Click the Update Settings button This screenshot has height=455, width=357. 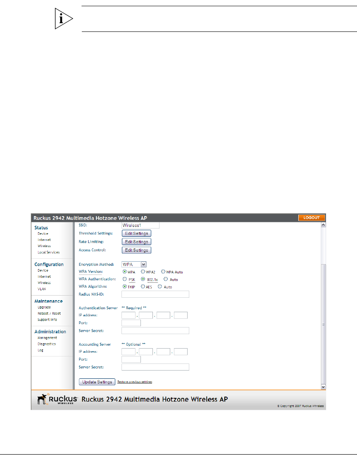(97, 382)
